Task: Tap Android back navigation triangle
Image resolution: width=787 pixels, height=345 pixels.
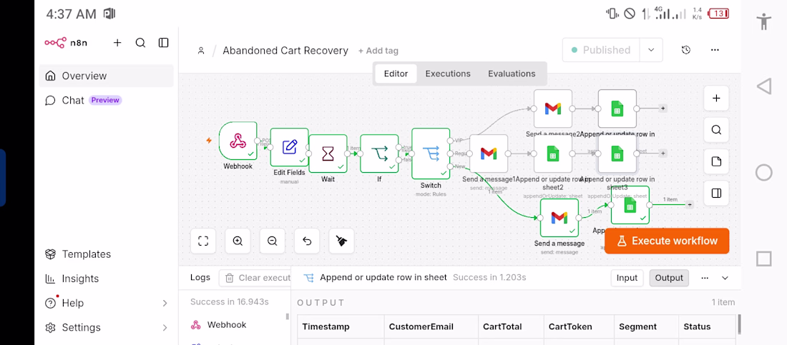Action: (764, 86)
